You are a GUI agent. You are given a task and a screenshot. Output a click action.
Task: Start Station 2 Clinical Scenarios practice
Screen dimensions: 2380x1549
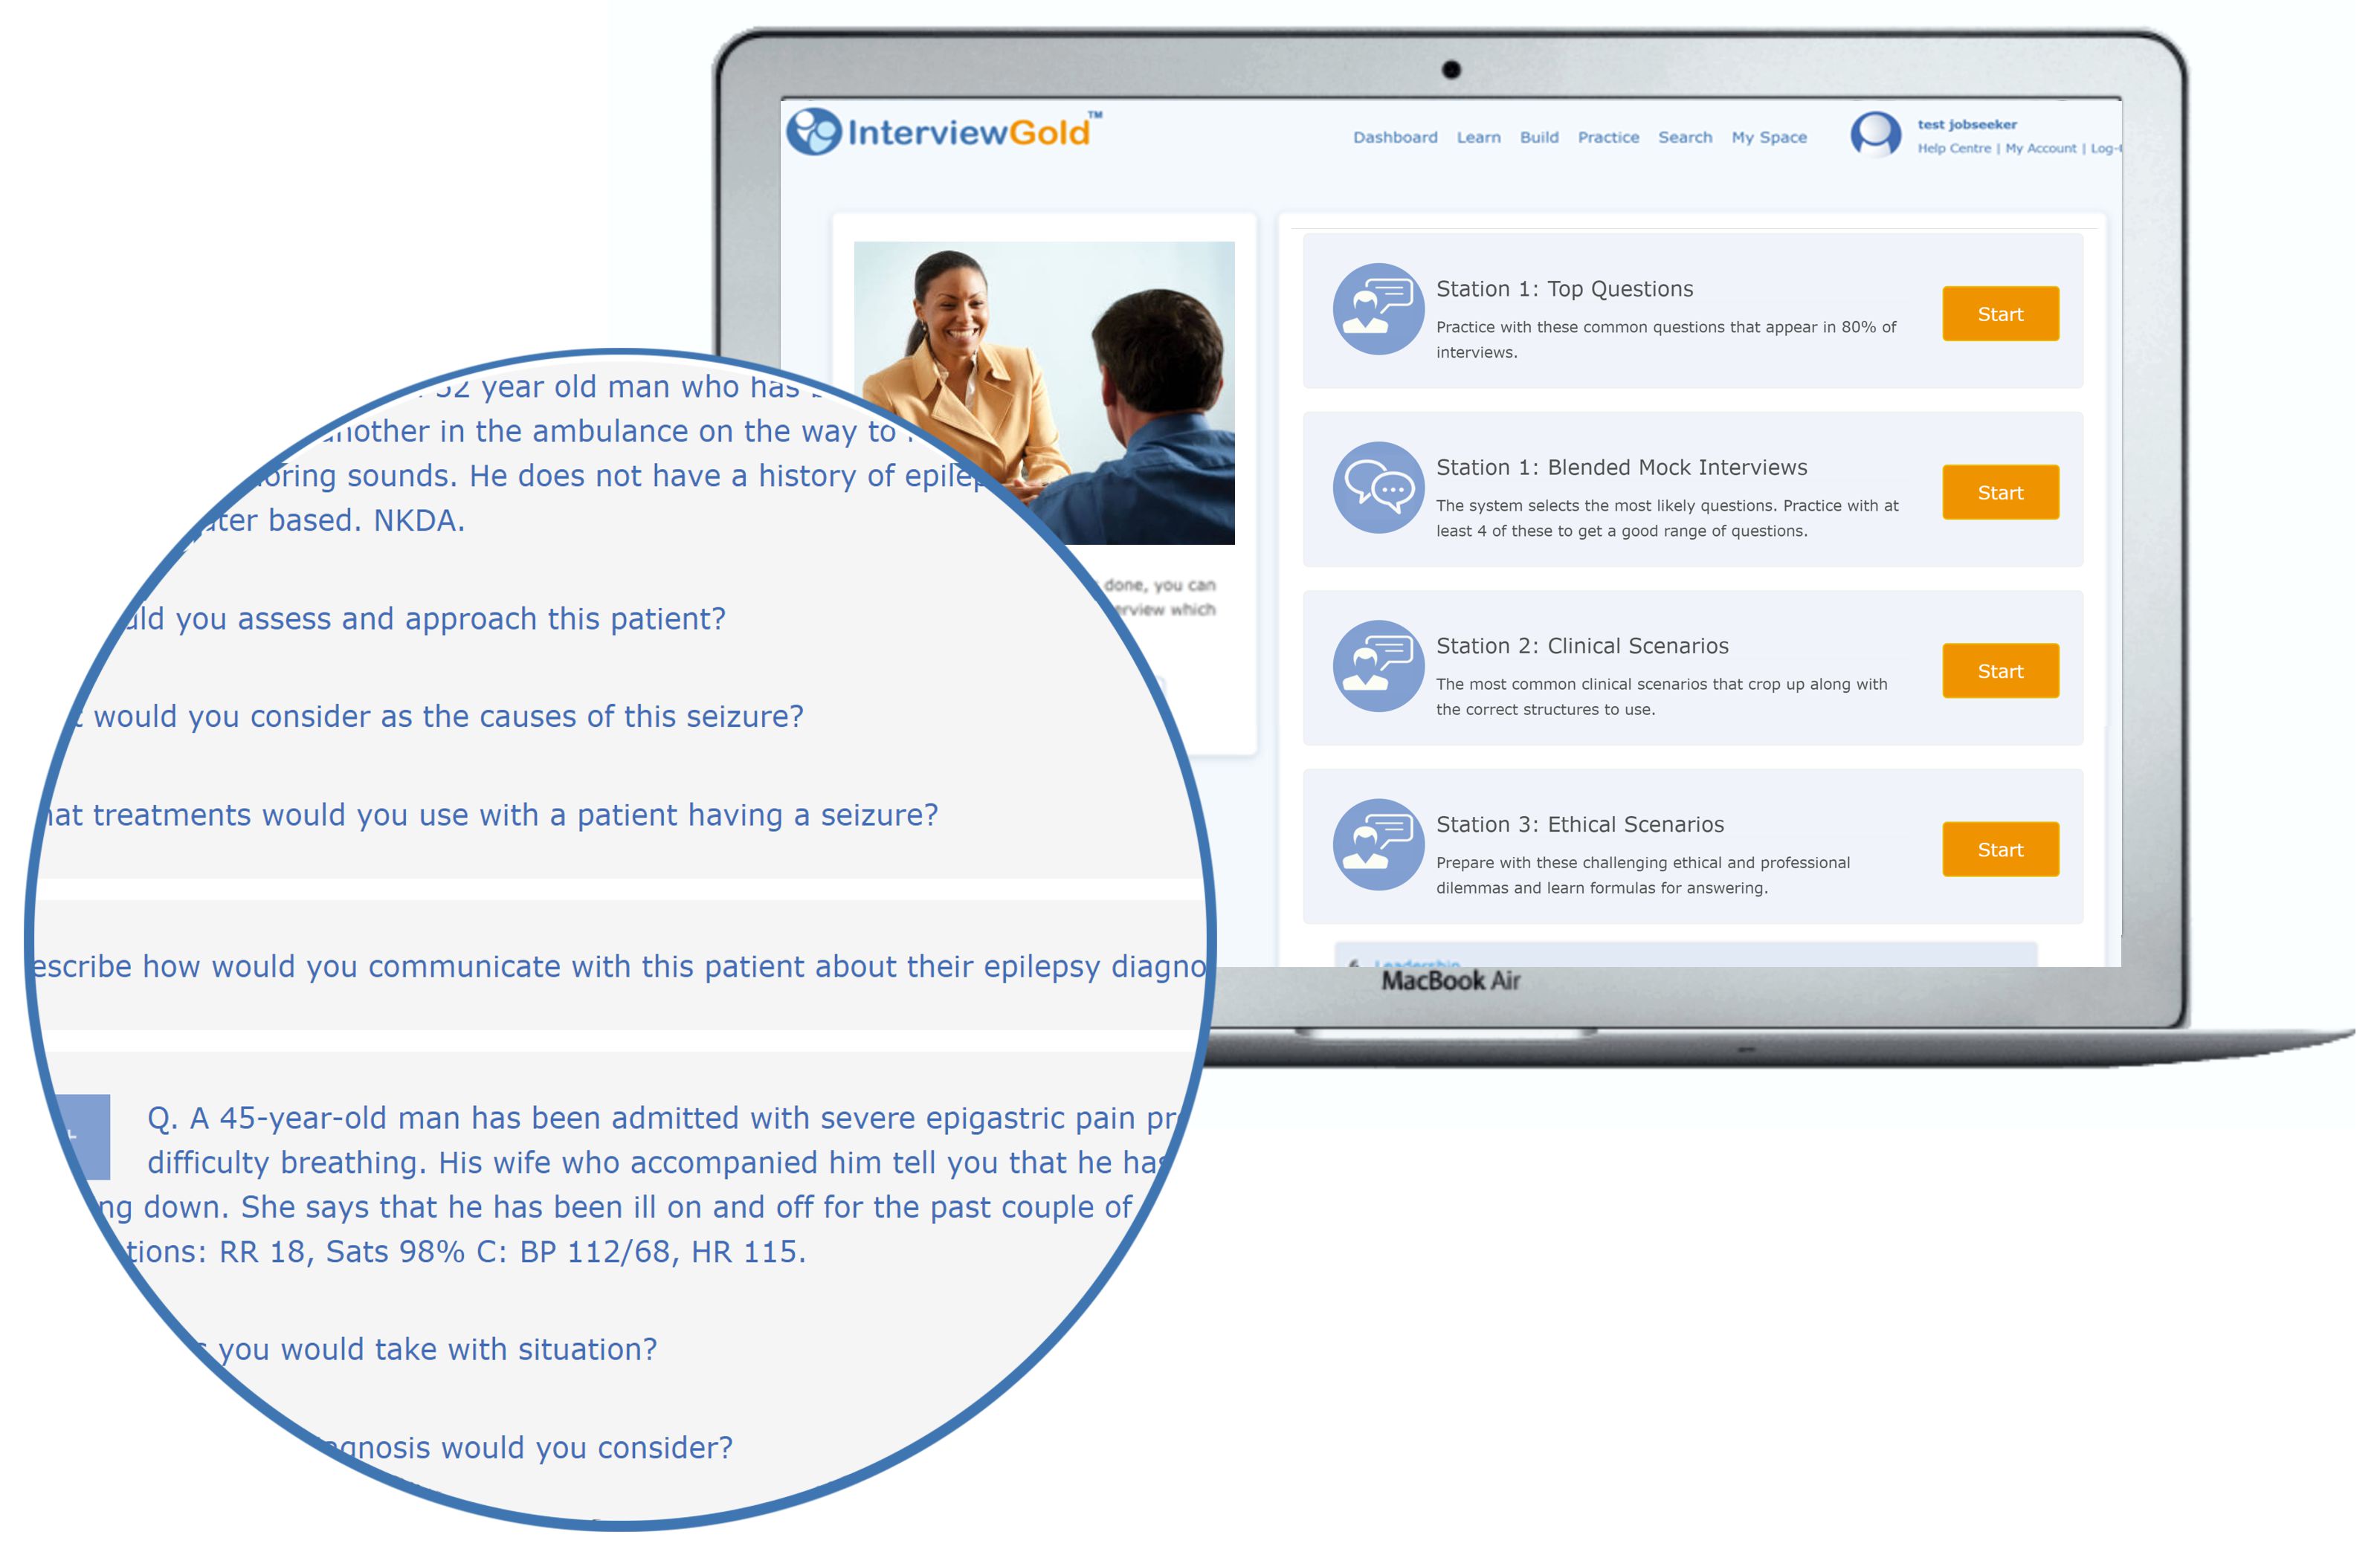(2000, 671)
